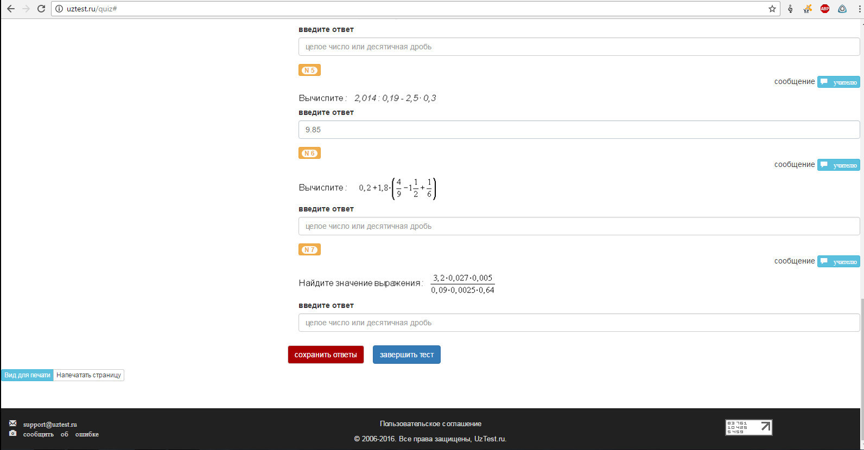Image resolution: width=864 pixels, height=450 pixels.
Task: Open the Adblock Plus extension icon
Action: 825,9
